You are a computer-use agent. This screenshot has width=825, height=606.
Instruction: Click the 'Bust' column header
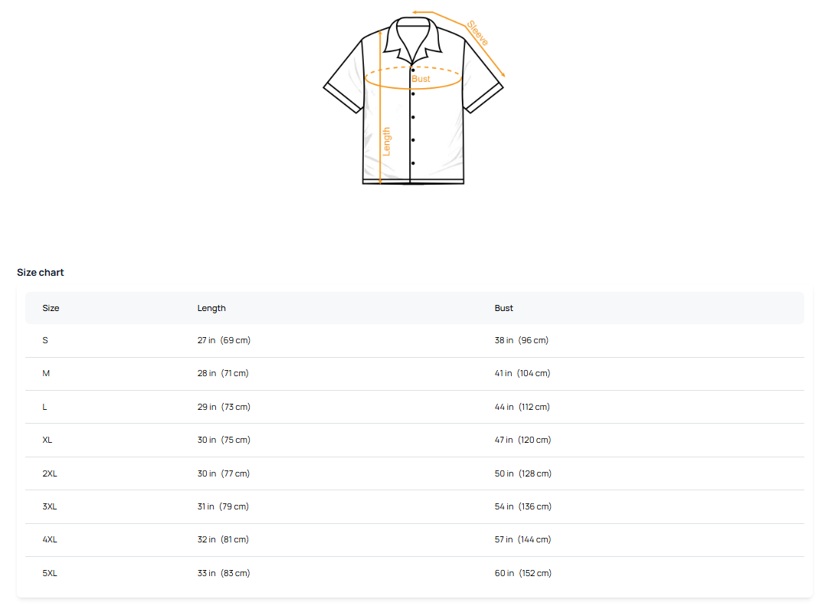click(x=503, y=308)
